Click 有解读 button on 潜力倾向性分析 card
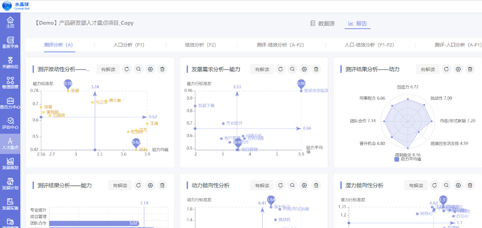The image size is (482, 228). (416, 185)
